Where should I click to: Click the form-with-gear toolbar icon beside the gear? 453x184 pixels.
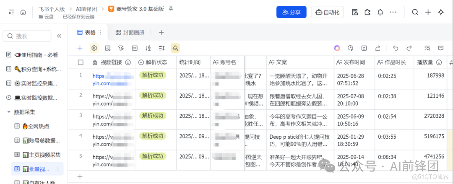coord(108,48)
